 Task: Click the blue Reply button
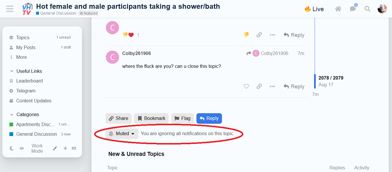209,118
